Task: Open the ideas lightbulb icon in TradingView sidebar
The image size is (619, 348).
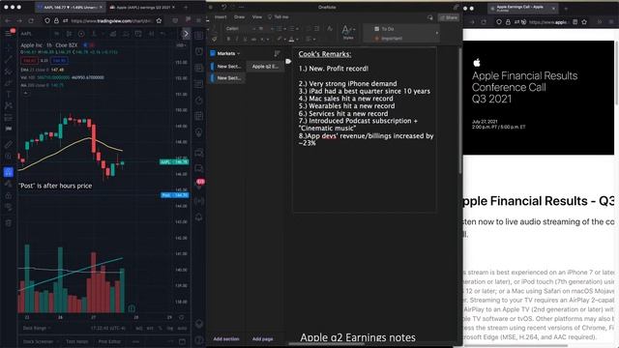Action: [x=199, y=132]
